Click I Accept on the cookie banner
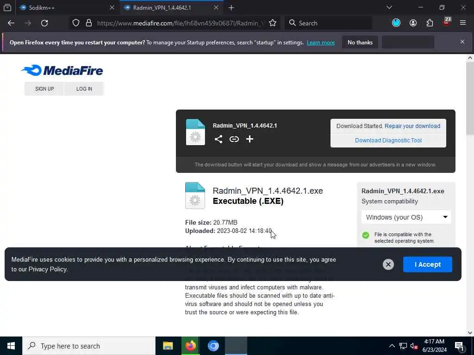 click(x=427, y=264)
